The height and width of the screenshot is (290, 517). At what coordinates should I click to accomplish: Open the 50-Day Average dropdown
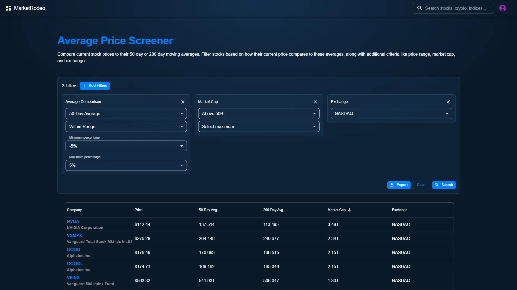pyautogui.click(x=126, y=114)
